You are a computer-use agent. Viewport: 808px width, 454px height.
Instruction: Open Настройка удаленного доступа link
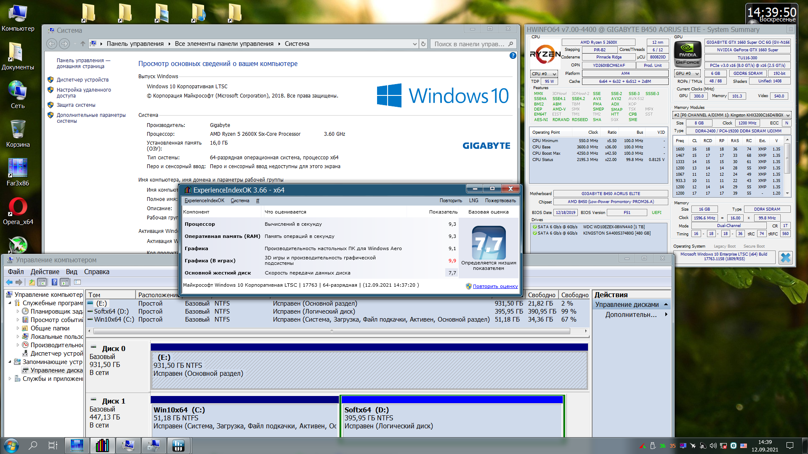coord(84,93)
